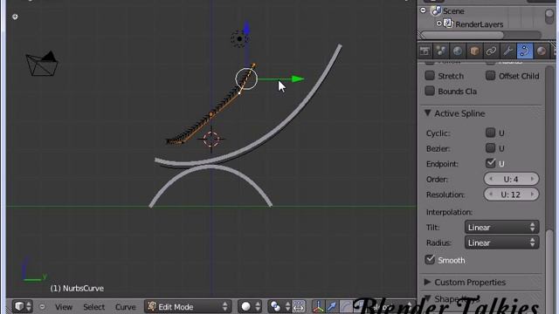The height and width of the screenshot is (314, 559).
Task: Click the blue Z-axis manipulator arrow
Action: (x=246, y=28)
